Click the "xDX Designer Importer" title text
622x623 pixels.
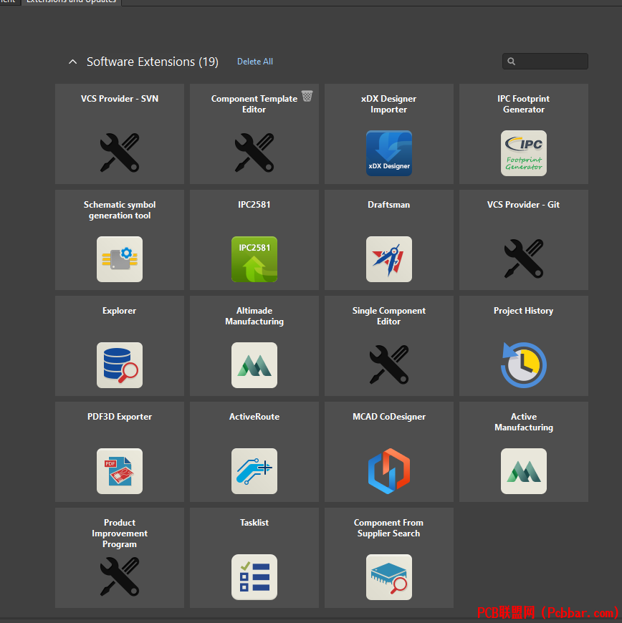click(389, 104)
